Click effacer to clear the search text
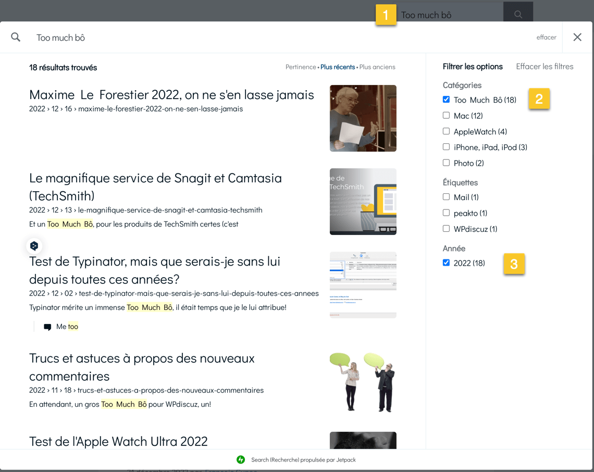Viewport: 594px width, 472px height. point(546,37)
